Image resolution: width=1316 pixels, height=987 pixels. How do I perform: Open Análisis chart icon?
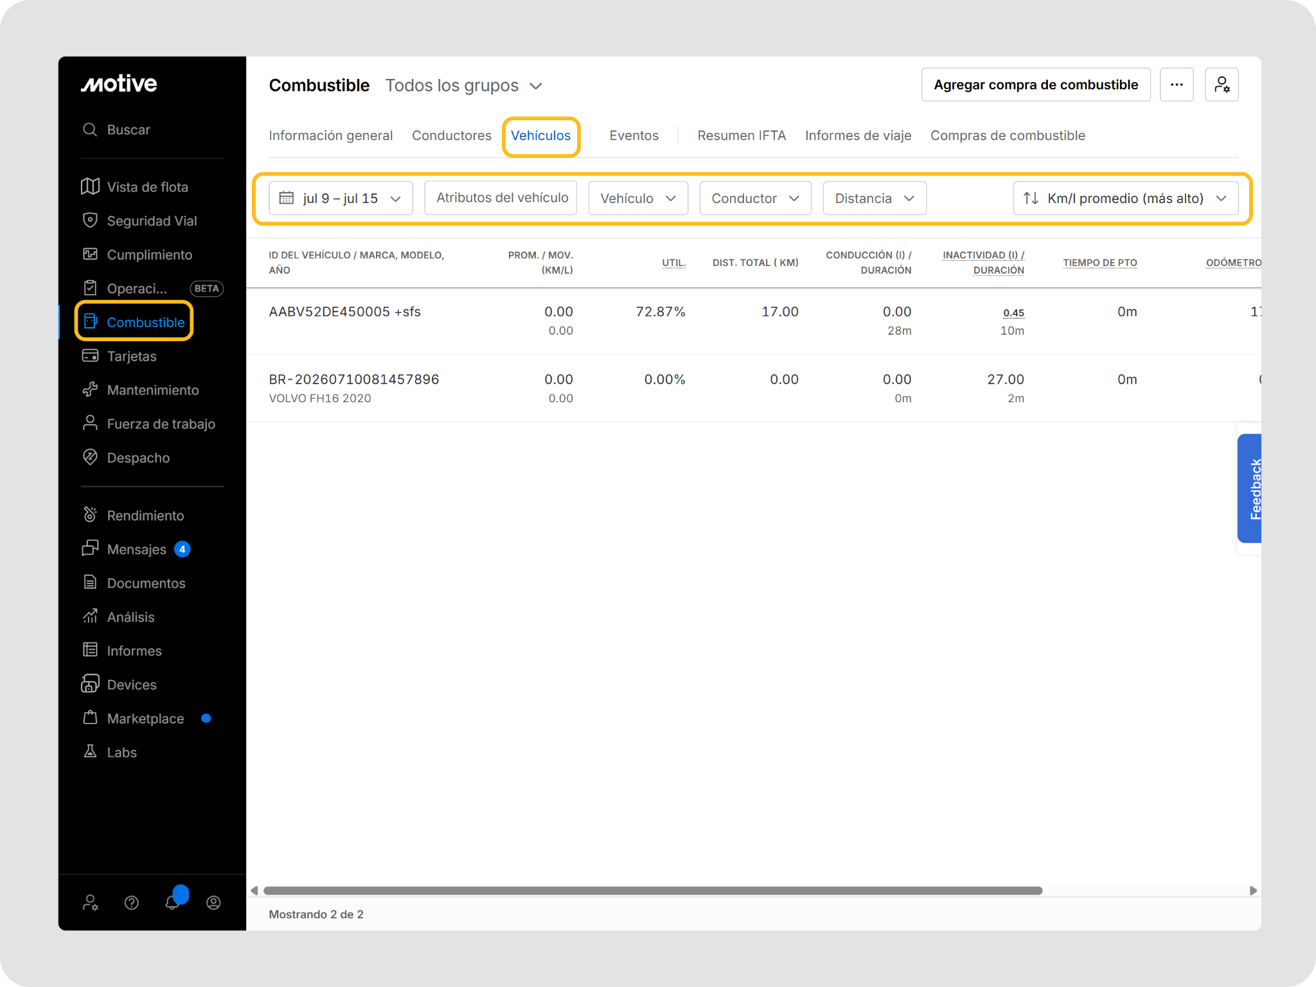point(90,617)
